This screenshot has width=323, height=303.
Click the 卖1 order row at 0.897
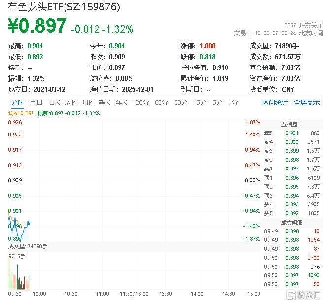291,168
